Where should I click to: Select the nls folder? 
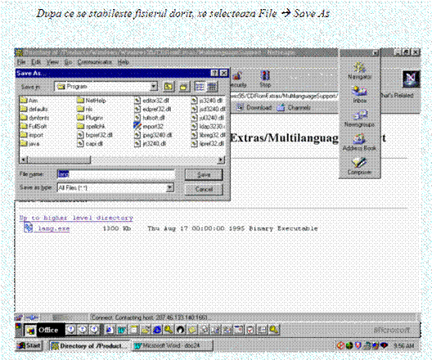coord(84,109)
